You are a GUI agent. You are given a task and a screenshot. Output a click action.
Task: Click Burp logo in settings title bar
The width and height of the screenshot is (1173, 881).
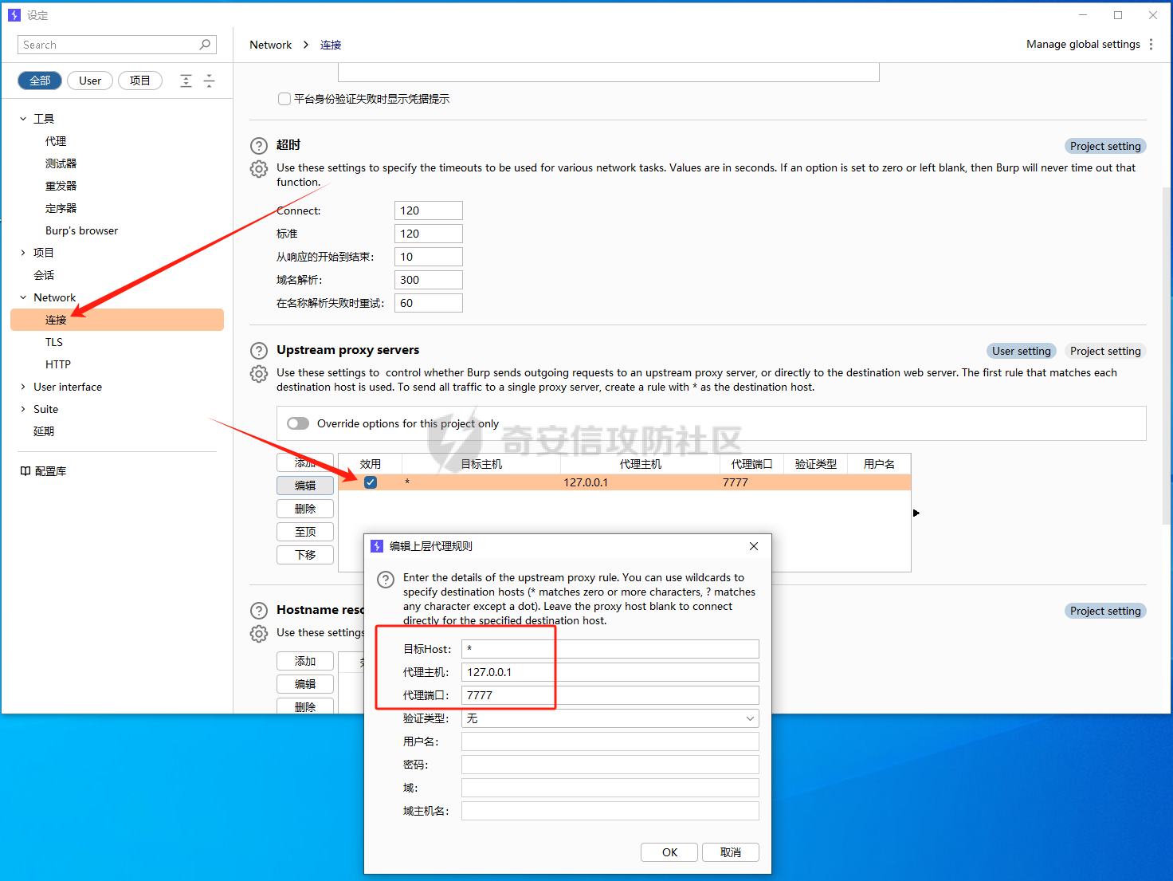pos(14,15)
